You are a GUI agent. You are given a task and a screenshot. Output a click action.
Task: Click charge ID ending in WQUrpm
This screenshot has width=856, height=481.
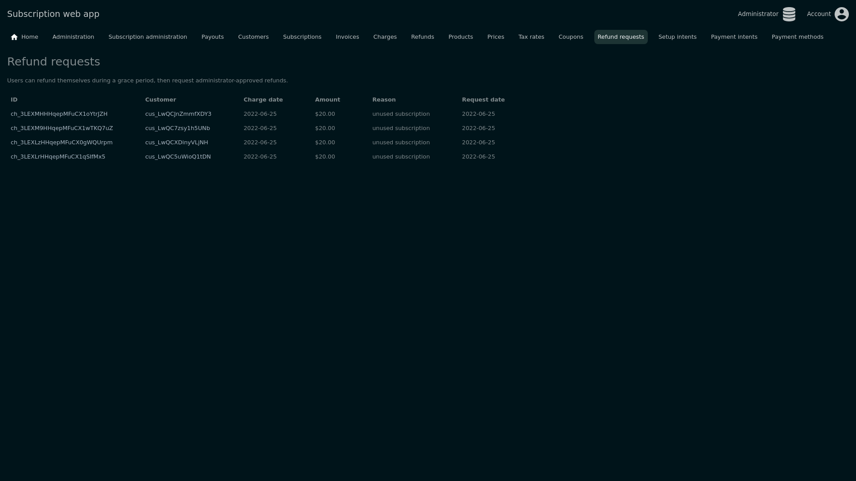(x=62, y=143)
